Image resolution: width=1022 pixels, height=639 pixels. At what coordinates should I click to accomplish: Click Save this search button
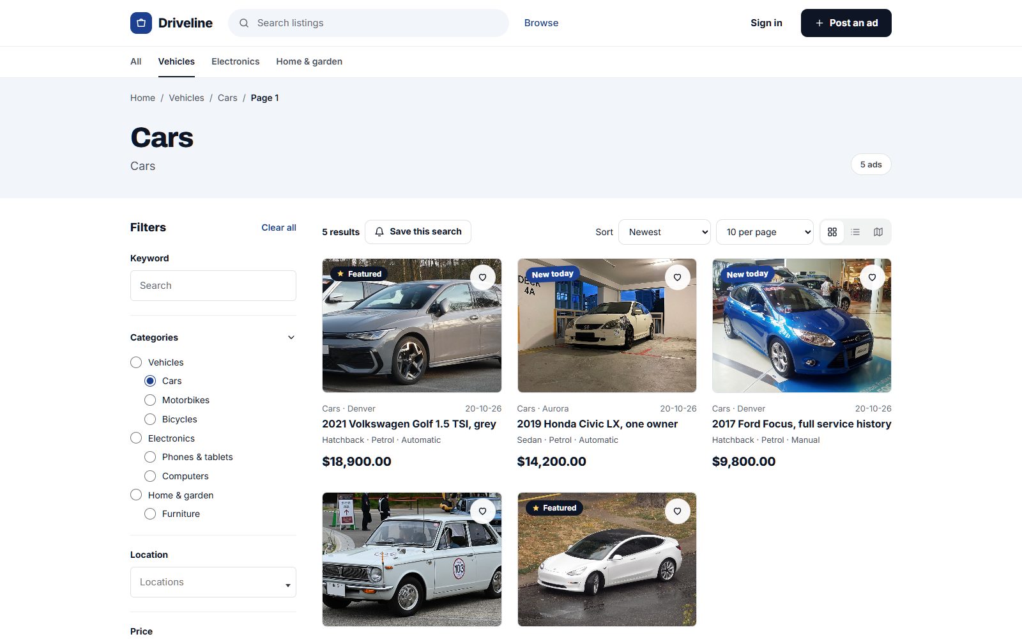click(x=418, y=232)
